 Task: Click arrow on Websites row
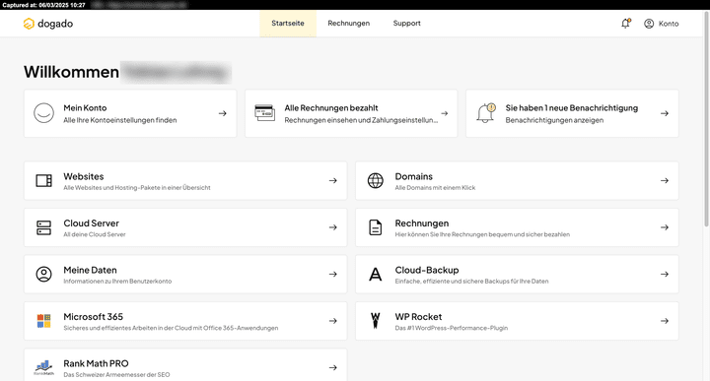point(333,180)
